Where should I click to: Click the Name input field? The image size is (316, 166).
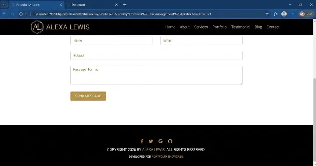tap(111, 40)
